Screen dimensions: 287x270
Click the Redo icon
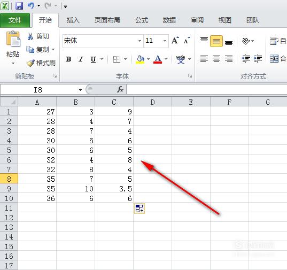point(48,6)
